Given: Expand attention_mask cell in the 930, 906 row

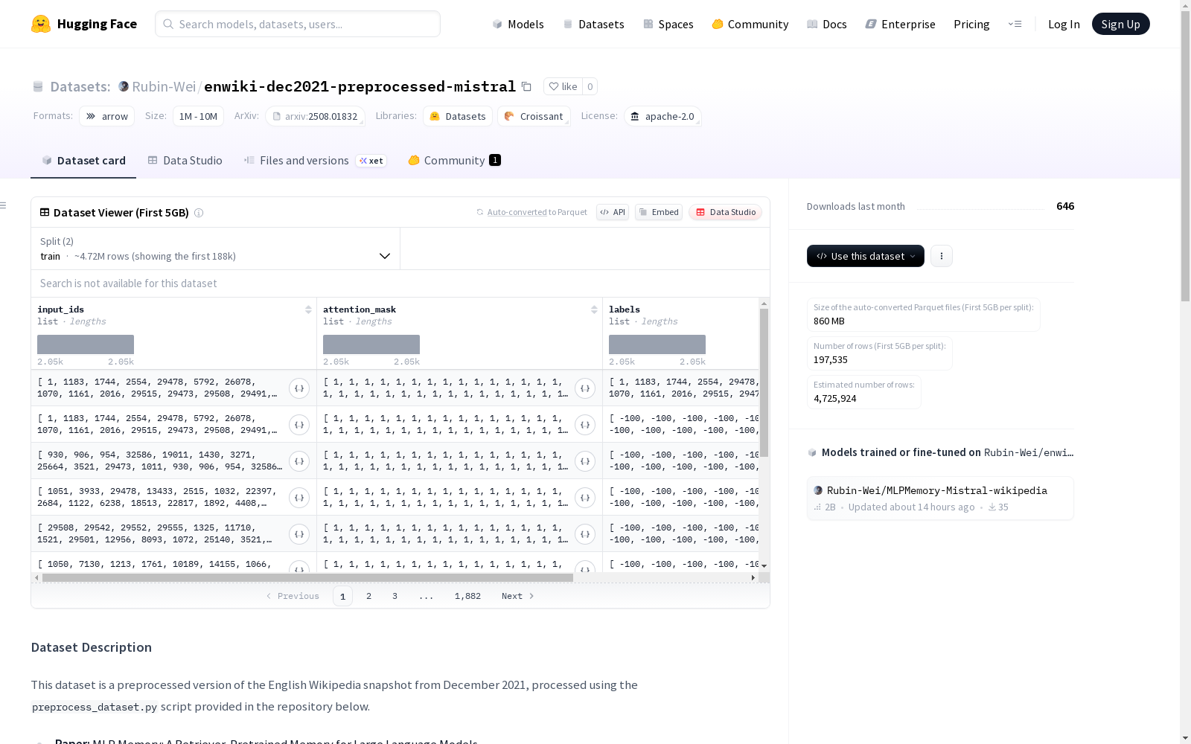Looking at the screenshot, I should tap(585, 461).
